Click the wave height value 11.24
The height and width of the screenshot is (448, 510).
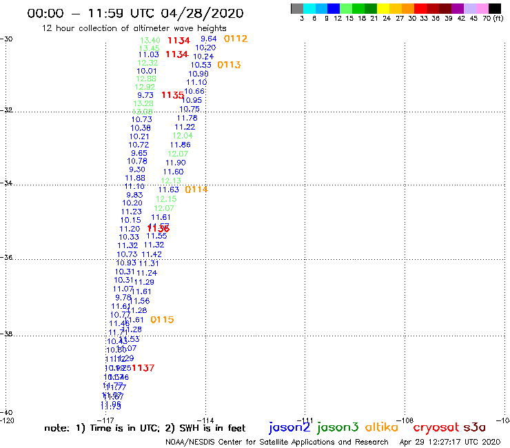[x=147, y=273]
